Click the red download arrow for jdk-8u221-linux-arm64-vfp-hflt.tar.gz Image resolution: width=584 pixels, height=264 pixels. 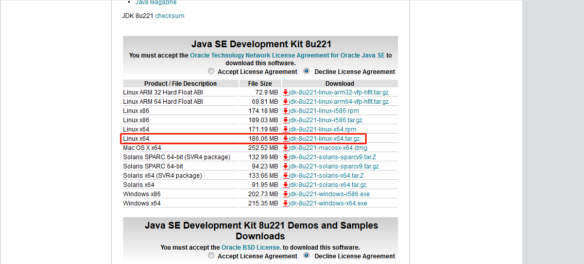coord(286,102)
